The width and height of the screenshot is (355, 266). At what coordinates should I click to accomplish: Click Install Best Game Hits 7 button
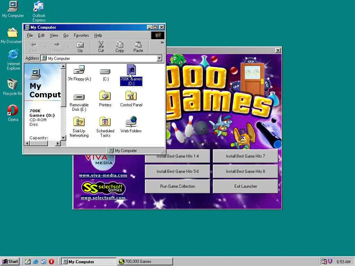[x=245, y=156]
